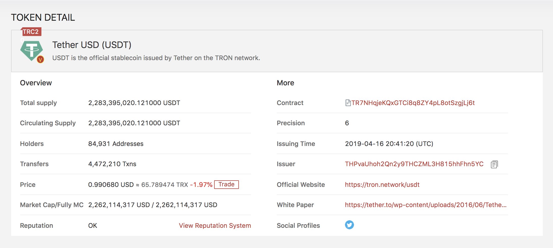
Task: Click the 4,472,210 Txns transfers value
Action: (x=112, y=164)
